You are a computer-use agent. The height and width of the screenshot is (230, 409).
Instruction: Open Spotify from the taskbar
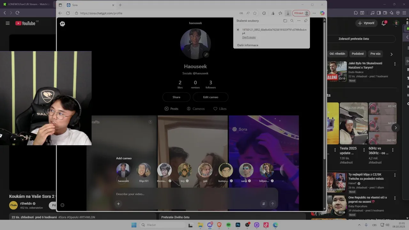tap(229, 225)
